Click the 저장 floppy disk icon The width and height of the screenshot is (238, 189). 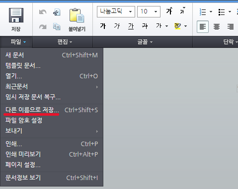16,15
